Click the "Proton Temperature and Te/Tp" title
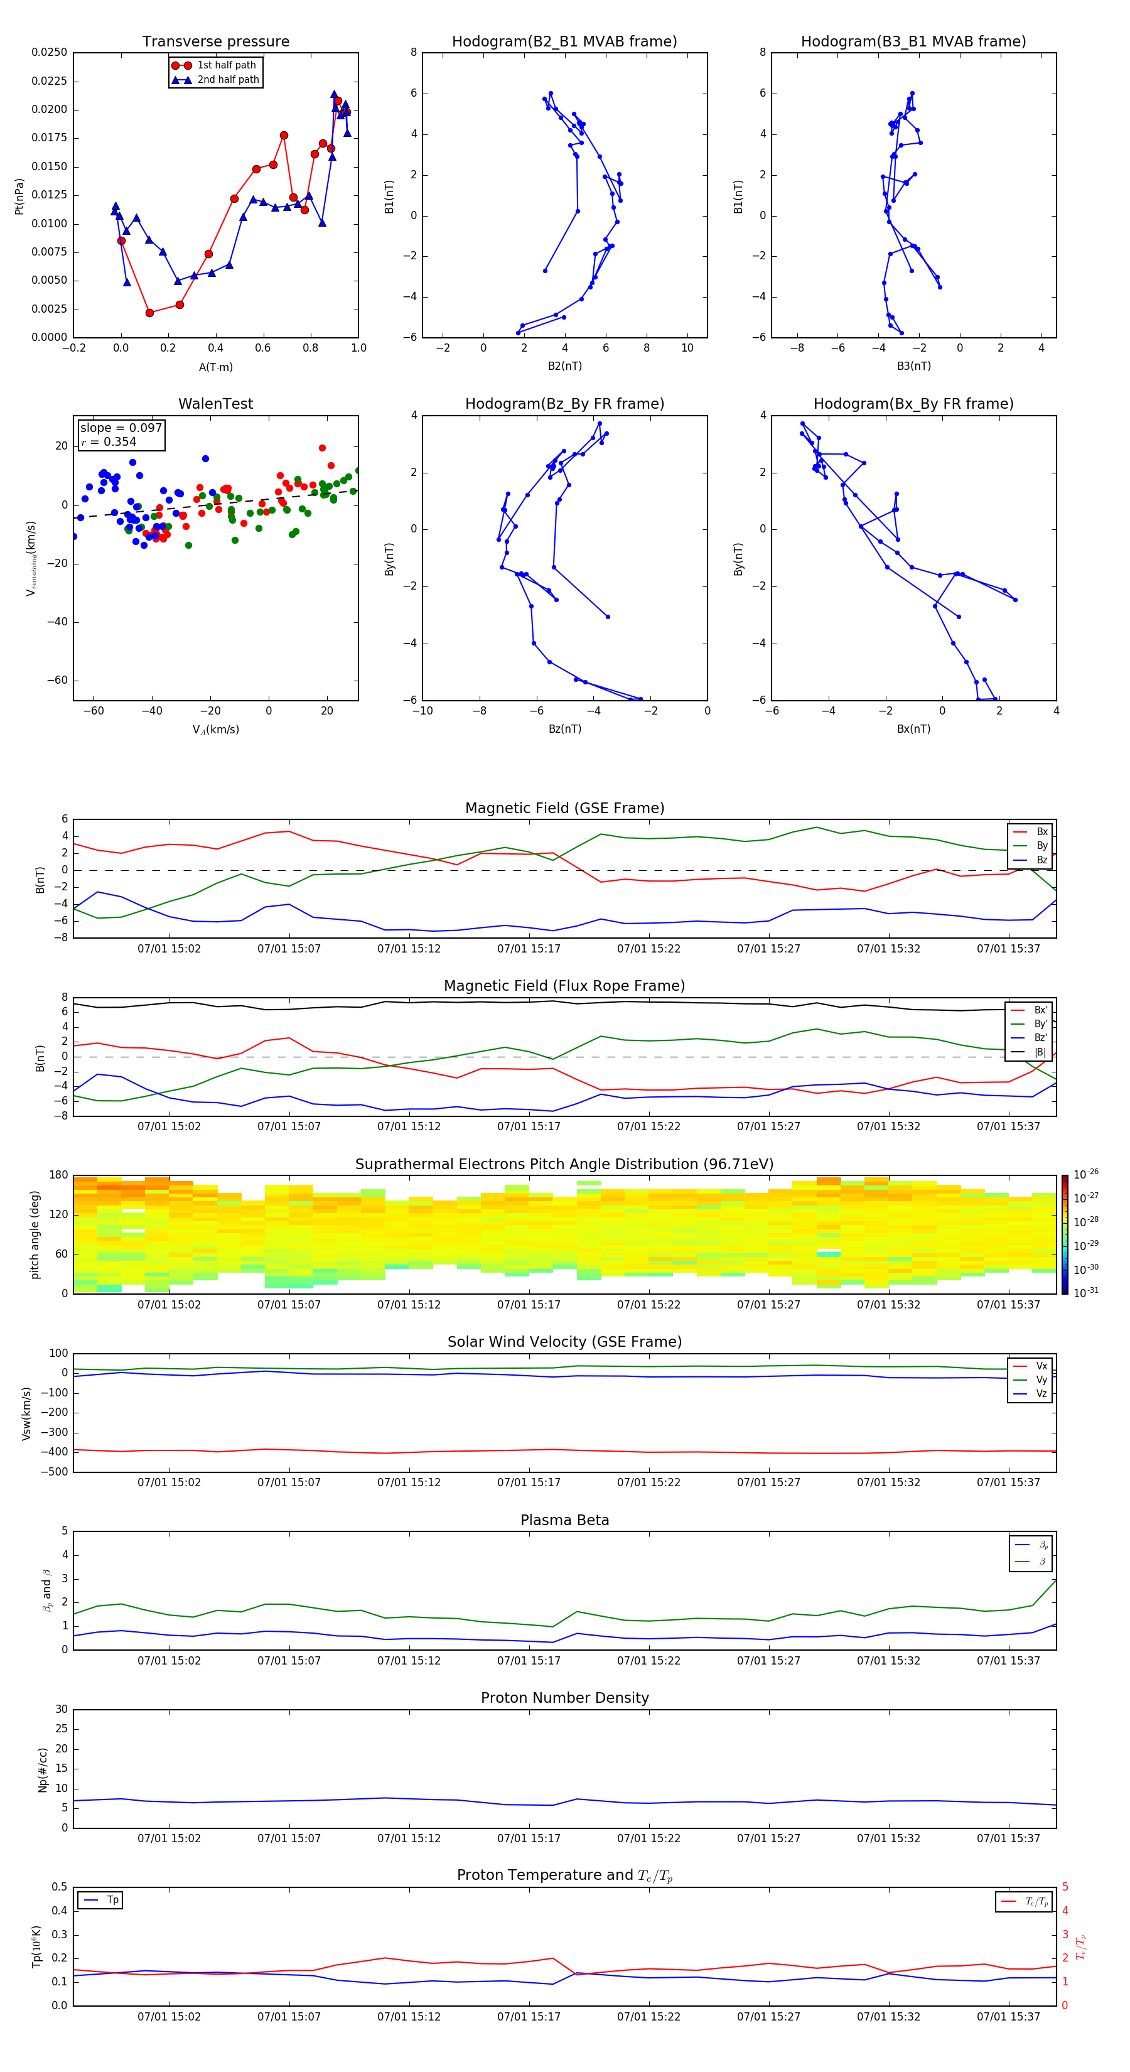Viewport: 1130px width, 2072px height. click(x=564, y=1875)
